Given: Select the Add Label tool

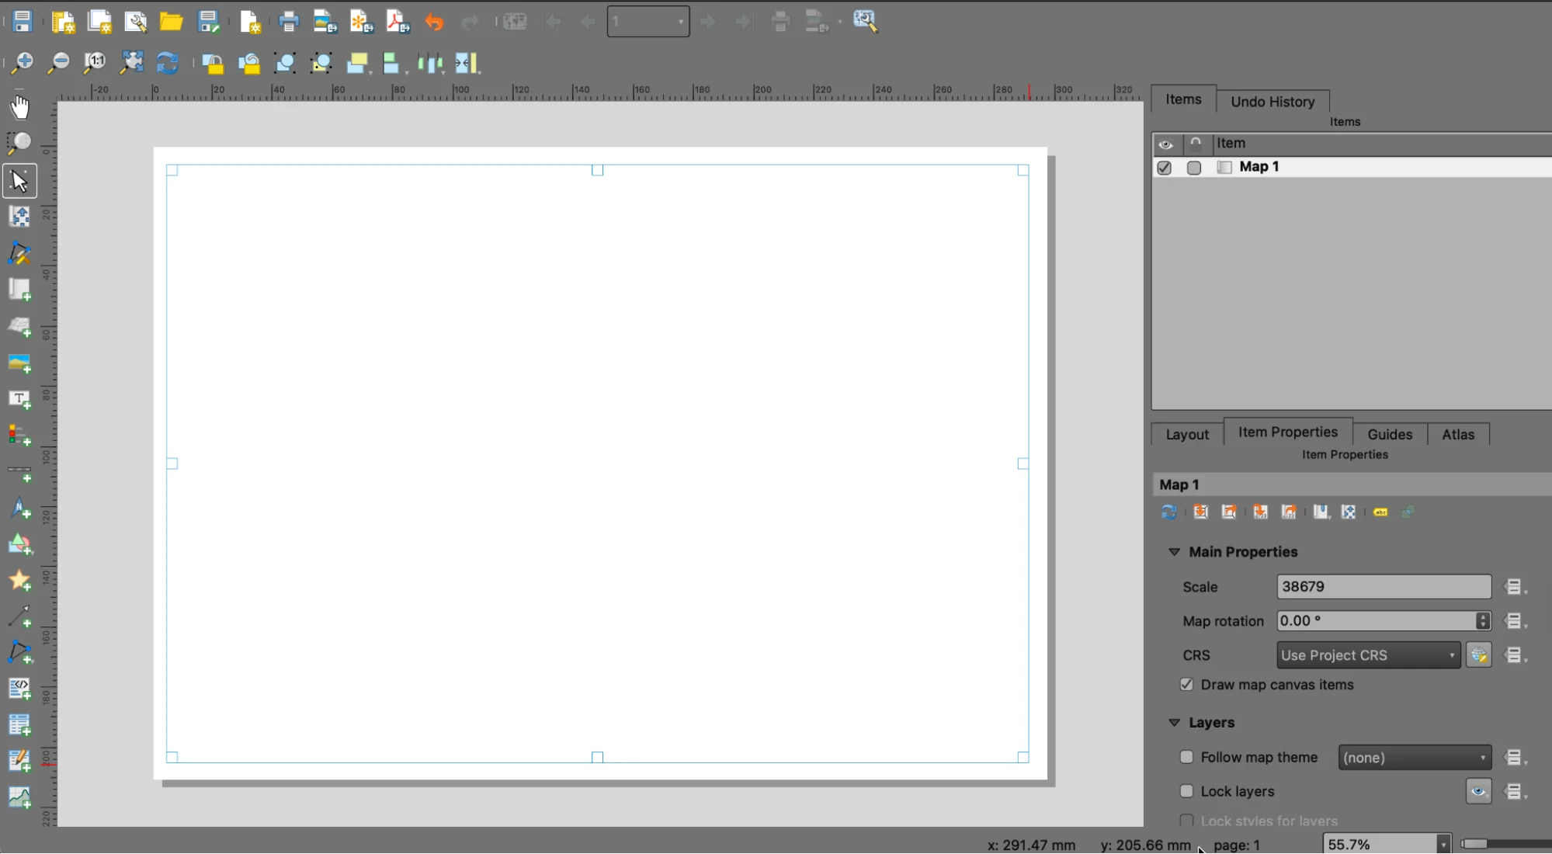Looking at the screenshot, I should [19, 399].
